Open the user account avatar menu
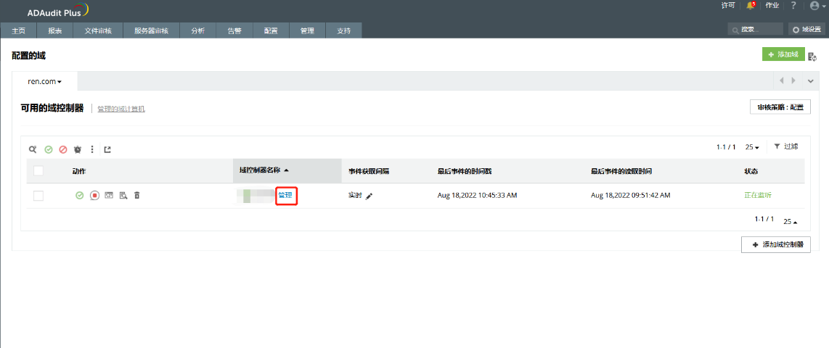The height and width of the screenshot is (348, 829). click(817, 6)
